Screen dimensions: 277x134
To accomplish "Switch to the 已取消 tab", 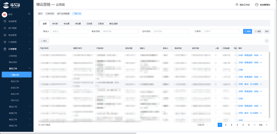I will 101,24.
